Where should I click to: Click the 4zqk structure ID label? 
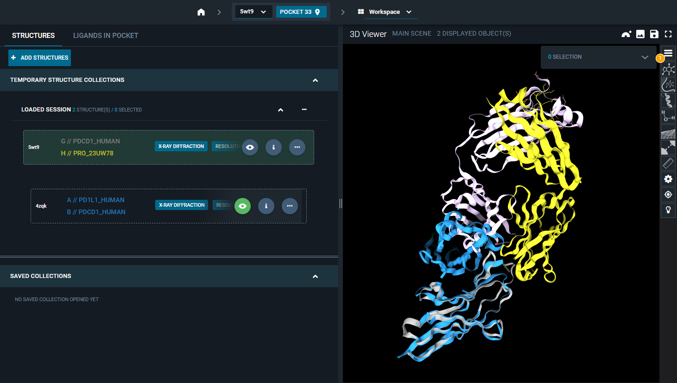(x=41, y=206)
